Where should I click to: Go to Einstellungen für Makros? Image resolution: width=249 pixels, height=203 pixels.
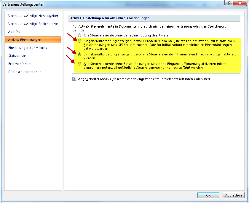point(28,48)
